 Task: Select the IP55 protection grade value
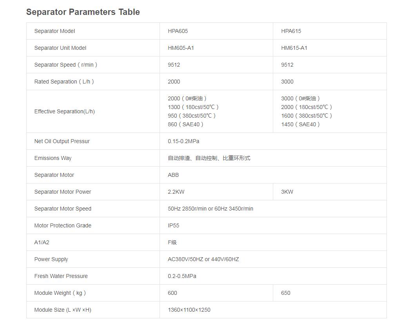(x=174, y=225)
